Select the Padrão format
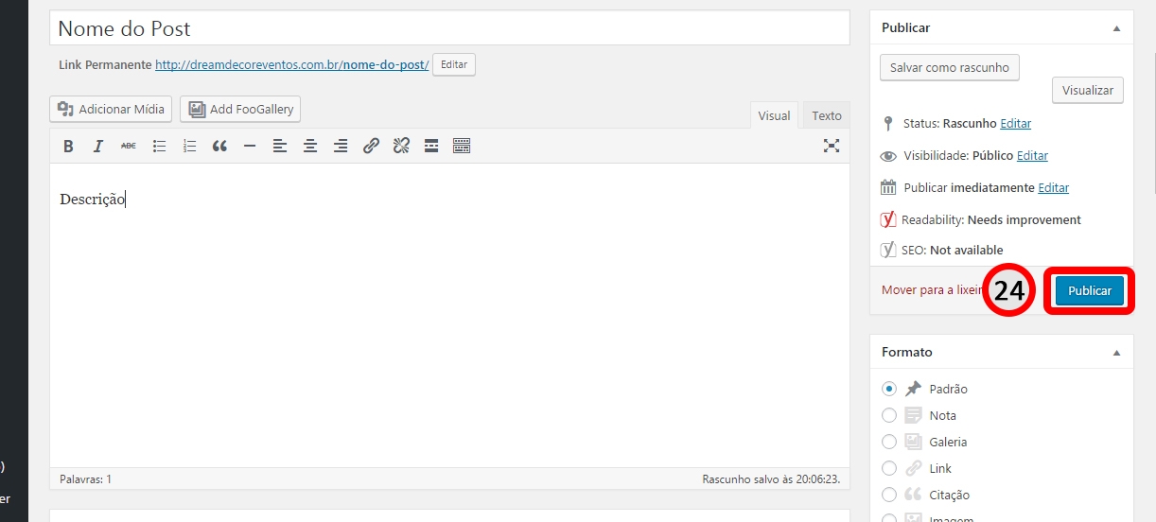This screenshot has height=522, width=1156. (x=888, y=389)
